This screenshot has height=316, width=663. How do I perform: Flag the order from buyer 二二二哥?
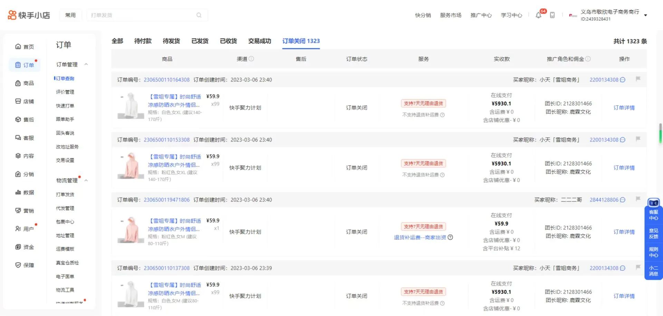point(638,199)
